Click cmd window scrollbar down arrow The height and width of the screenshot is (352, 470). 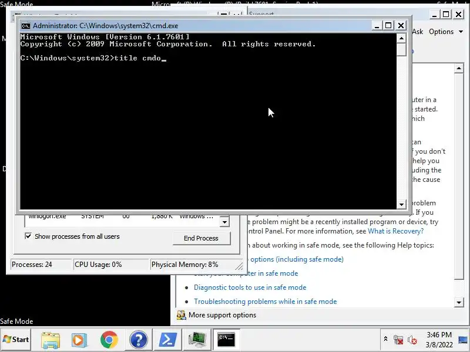(401, 205)
